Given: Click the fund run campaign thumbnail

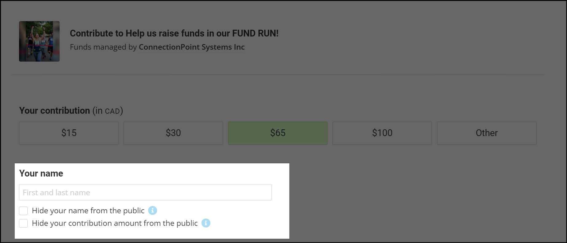Looking at the screenshot, I should point(39,41).
